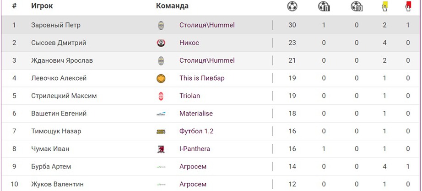
Task: Select player Заровный Петр
Action: click(56, 25)
